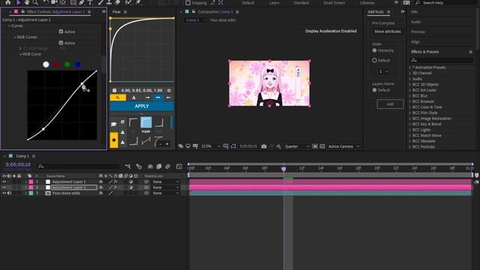This screenshot has width=480, height=270.
Task: Collapse the RGB Curve property
Action: click(x=21, y=54)
